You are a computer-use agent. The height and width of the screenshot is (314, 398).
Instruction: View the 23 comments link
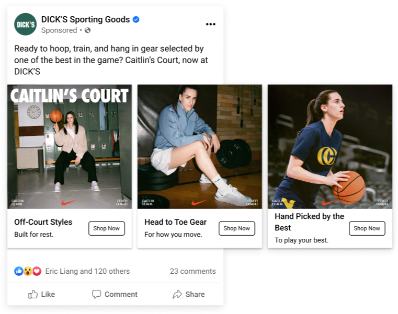tap(193, 271)
